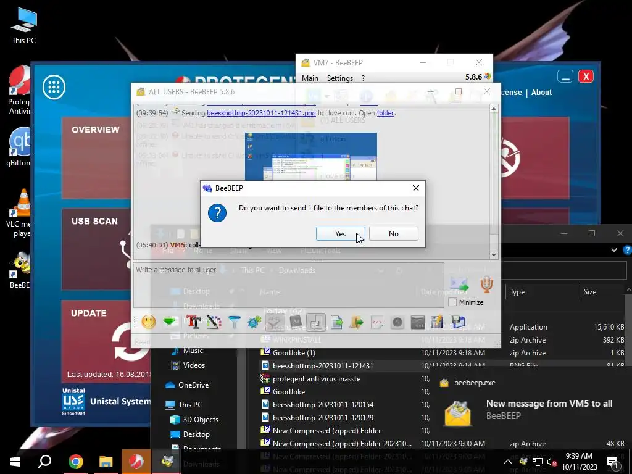Open the emoticons smiley picker
This screenshot has width=632, height=474.
click(149, 322)
